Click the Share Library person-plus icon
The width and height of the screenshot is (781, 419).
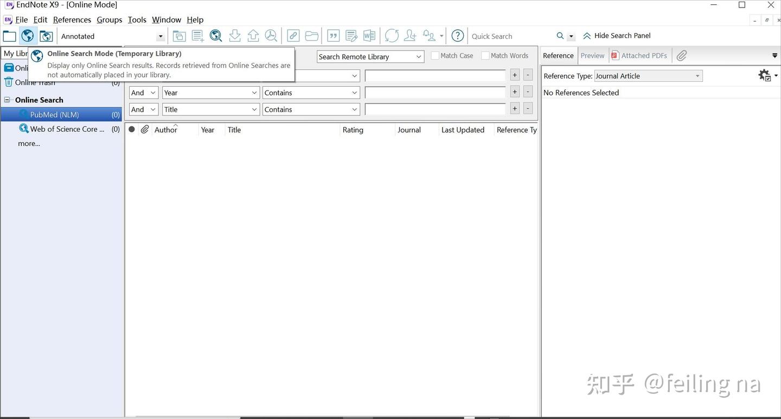(x=410, y=36)
